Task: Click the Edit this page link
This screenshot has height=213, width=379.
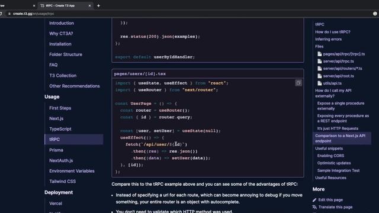Action: pyautogui.click(x=330, y=200)
